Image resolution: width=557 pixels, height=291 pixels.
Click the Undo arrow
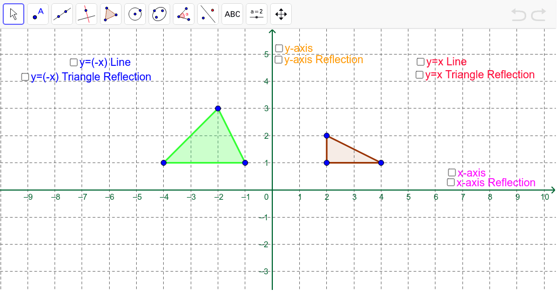pyautogui.click(x=518, y=15)
